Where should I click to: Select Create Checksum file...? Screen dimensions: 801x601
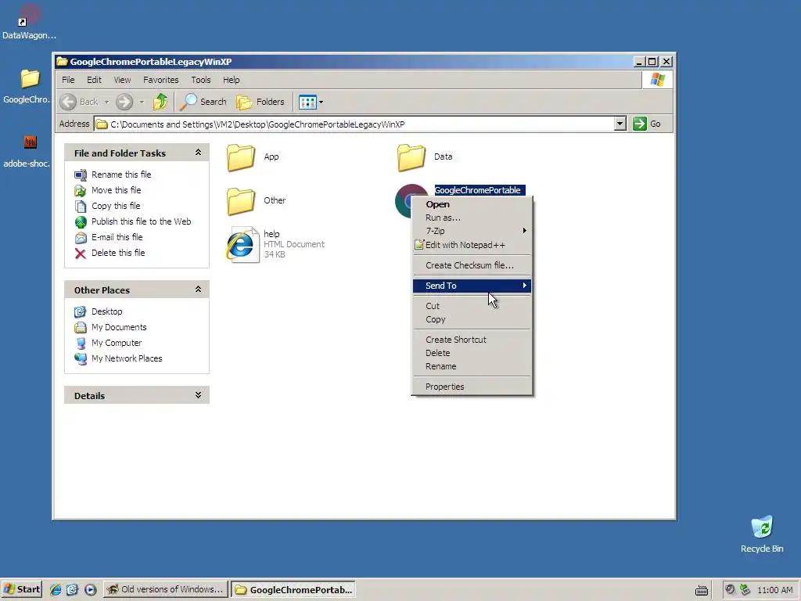click(472, 266)
